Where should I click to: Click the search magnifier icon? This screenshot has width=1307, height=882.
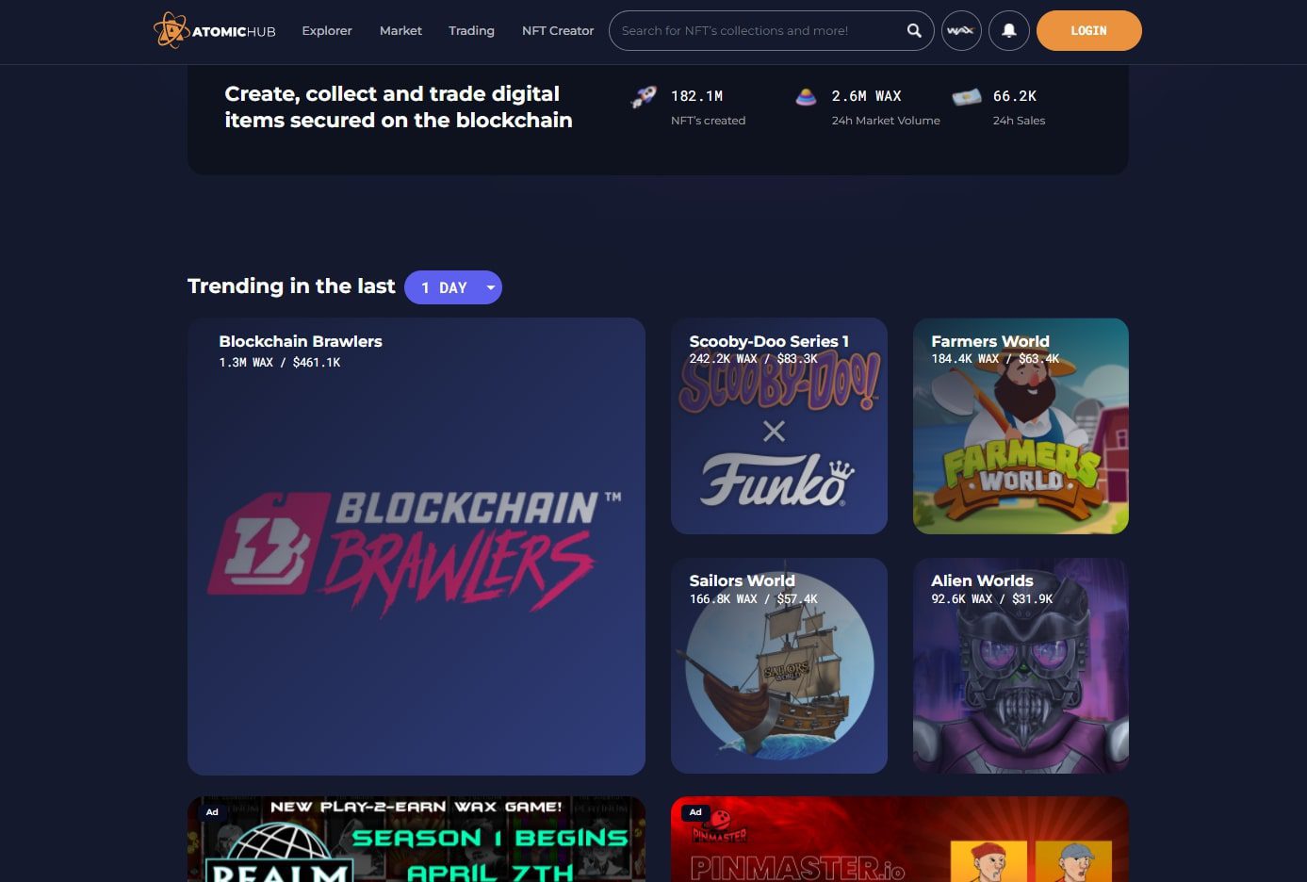point(914,30)
